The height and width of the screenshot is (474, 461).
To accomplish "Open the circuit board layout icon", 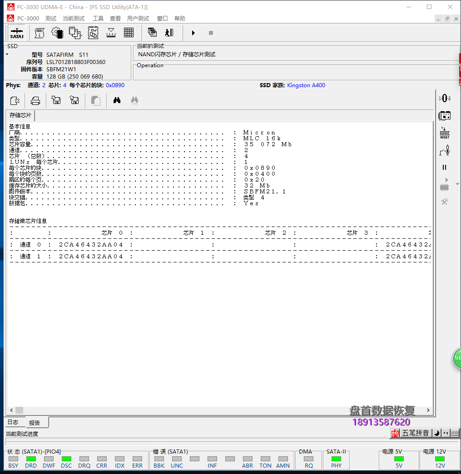I will 93,33.
